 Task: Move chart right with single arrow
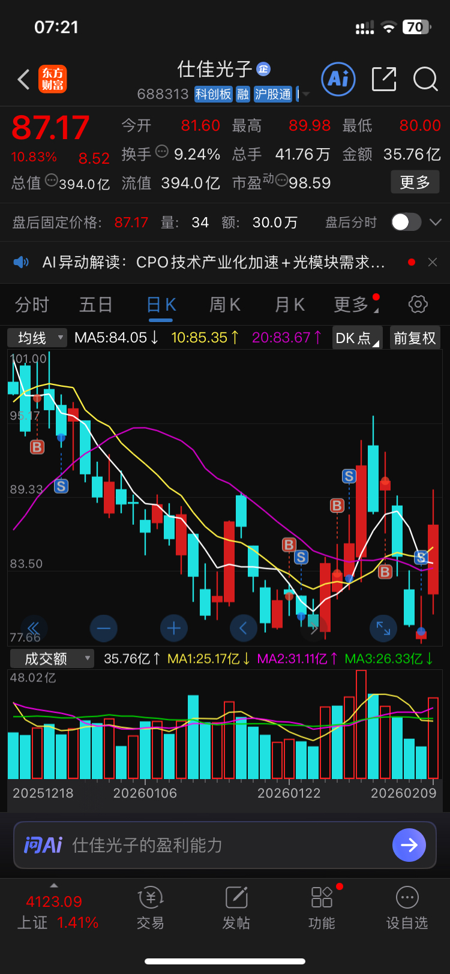click(x=313, y=629)
